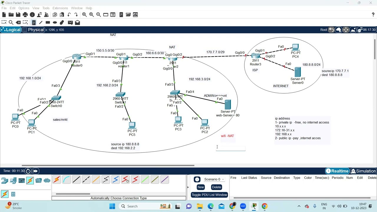Add a simple PDU envelope
This screenshot has width=377, height=212.
click(x=70, y=22)
